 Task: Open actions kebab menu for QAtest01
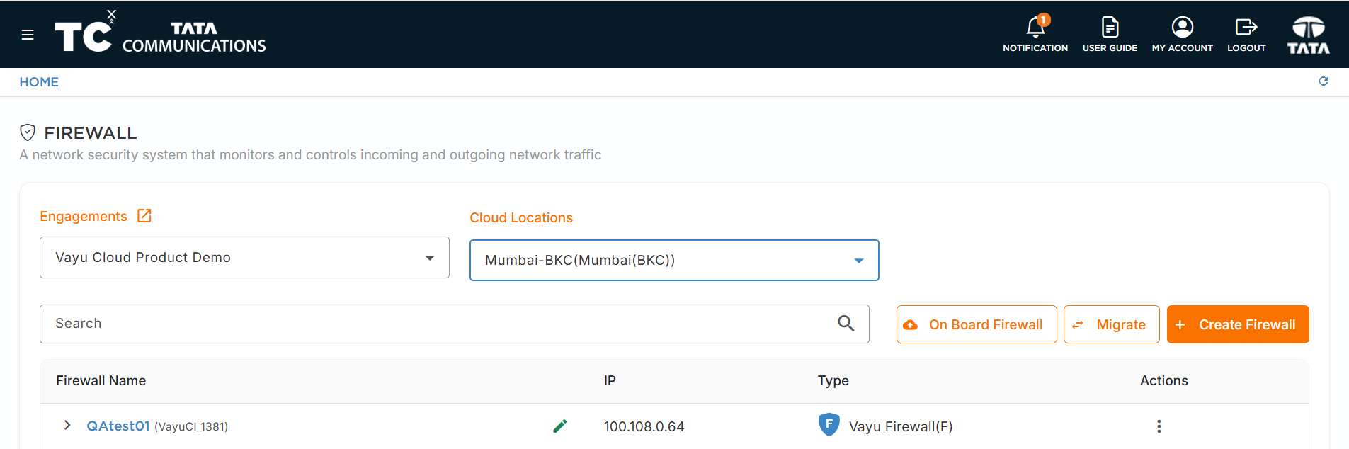coord(1159,426)
